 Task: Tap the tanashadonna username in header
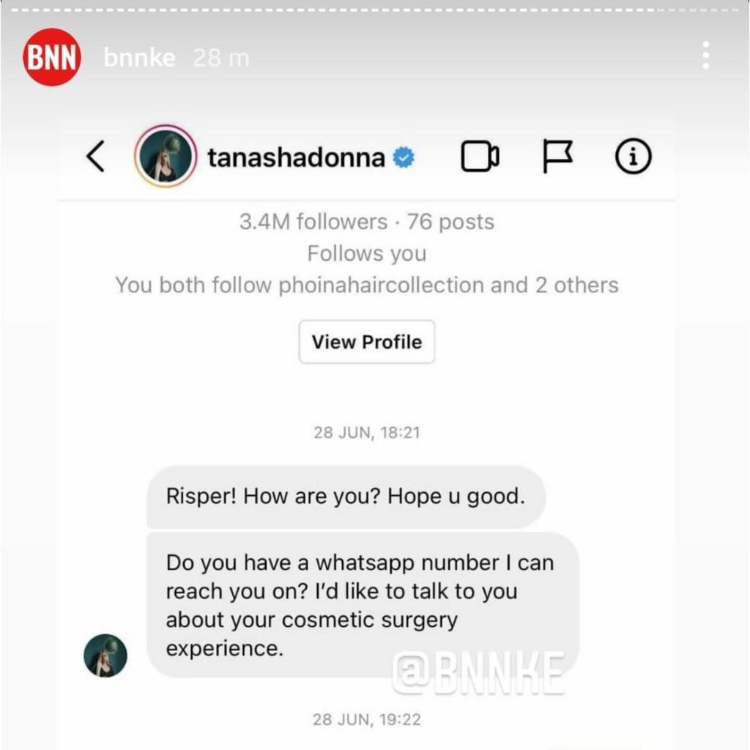296,157
